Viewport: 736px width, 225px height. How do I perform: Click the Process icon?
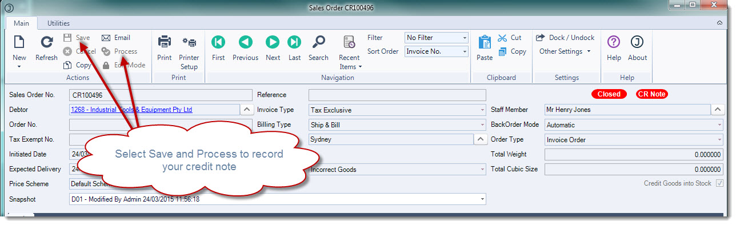tap(106, 51)
